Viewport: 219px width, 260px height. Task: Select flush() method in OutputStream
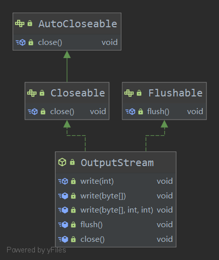pos(92,225)
